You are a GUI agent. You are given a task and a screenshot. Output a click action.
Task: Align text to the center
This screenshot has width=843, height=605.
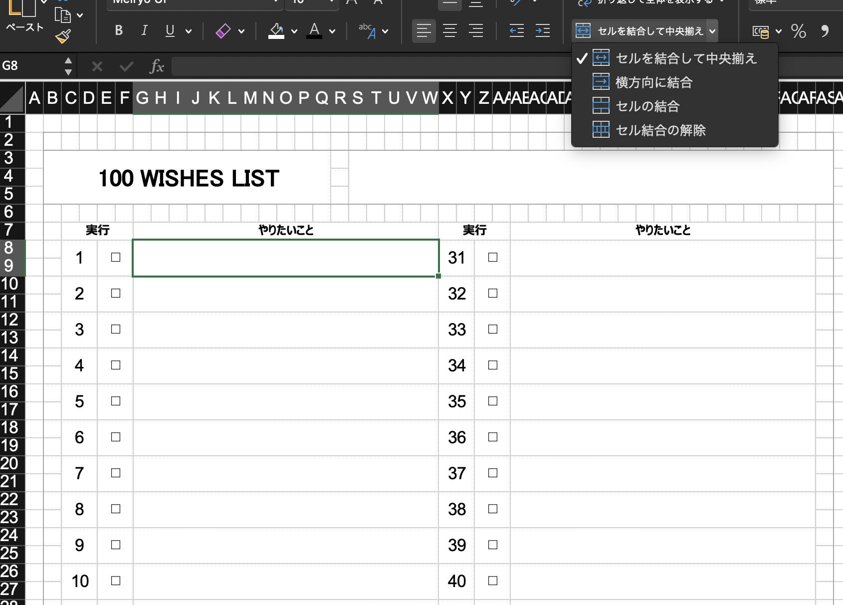pos(450,31)
